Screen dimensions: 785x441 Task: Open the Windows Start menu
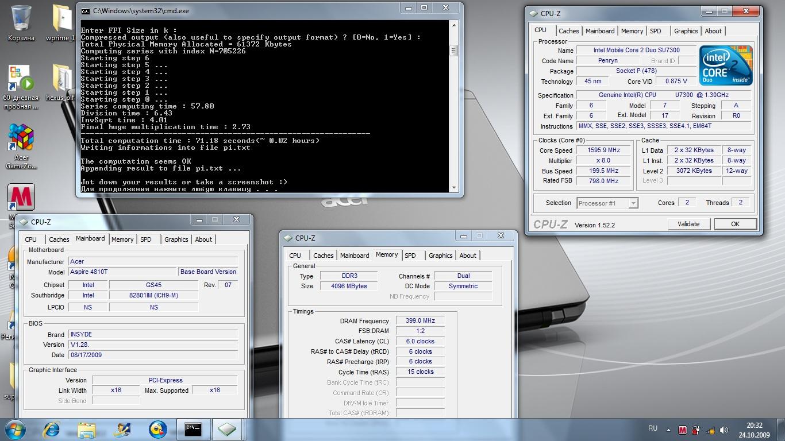click(15, 430)
